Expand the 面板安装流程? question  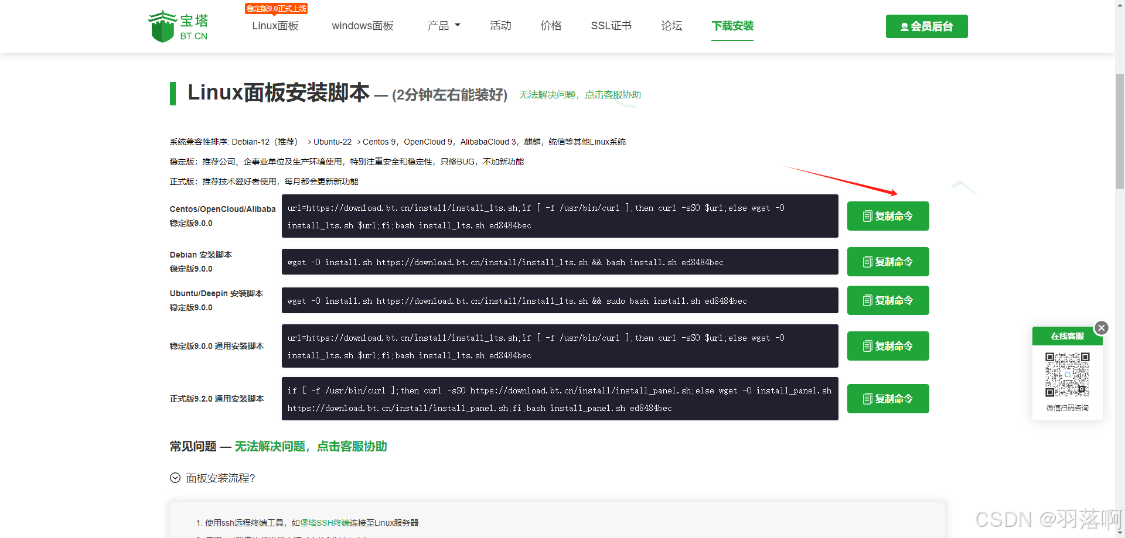click(x=213, y=478)
